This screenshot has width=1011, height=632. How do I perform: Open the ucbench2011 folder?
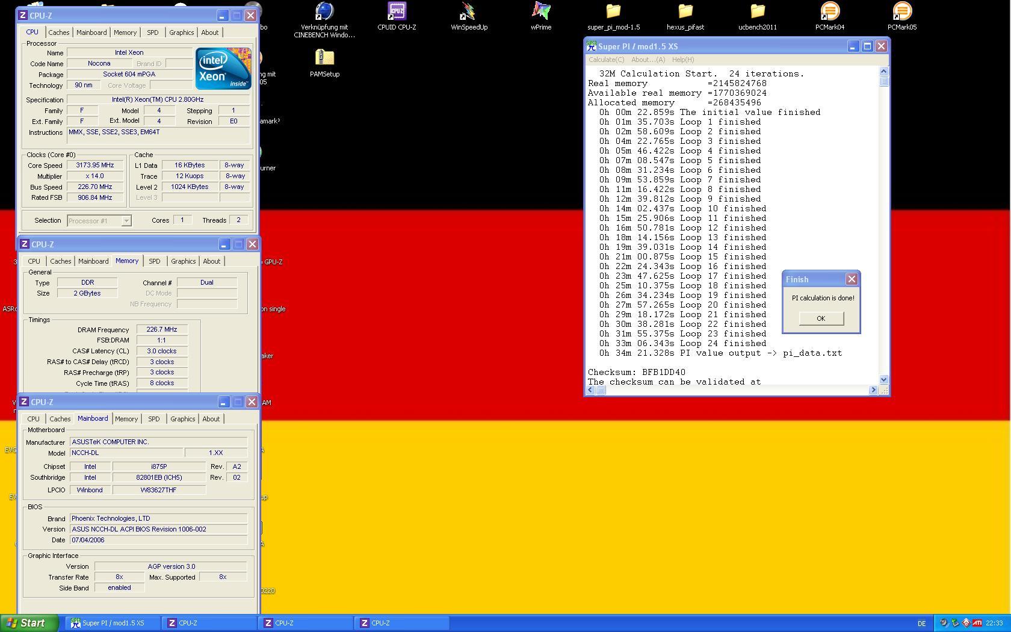pos(758,16)
